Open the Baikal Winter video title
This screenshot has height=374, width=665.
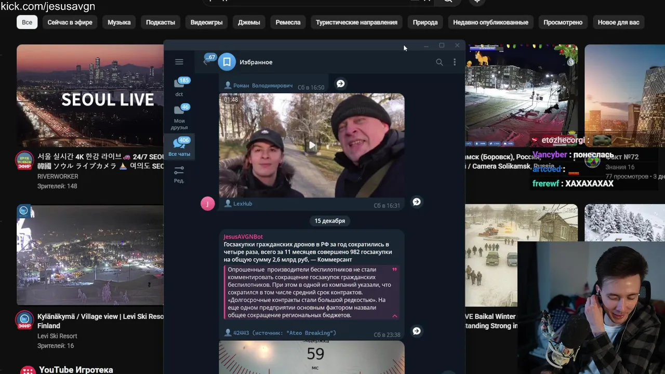[x=491, y=321]
